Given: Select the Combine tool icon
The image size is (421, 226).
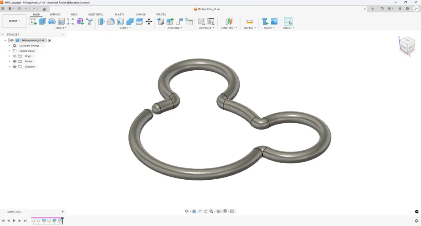Looking at the screenshot, I should (130, 21).
